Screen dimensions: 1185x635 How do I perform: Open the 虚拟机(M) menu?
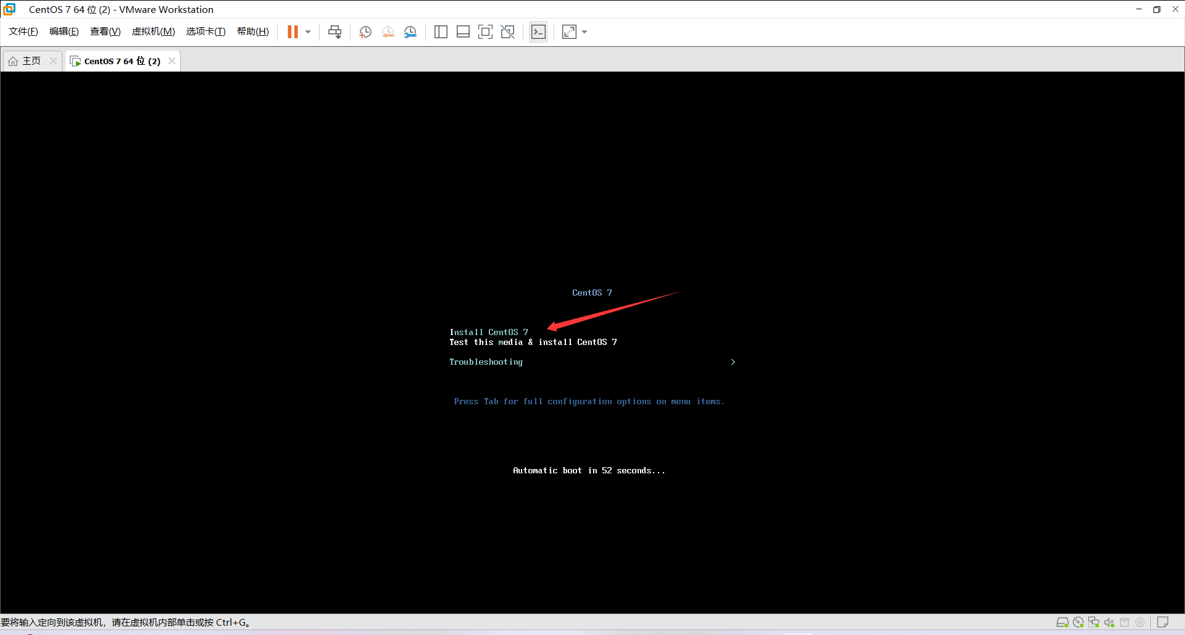tap(154, 31)
